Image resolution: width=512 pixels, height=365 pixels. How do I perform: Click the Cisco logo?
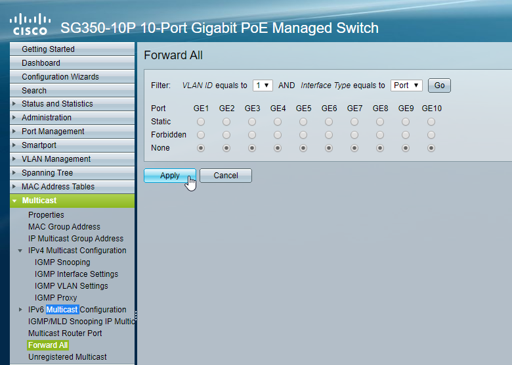coord(30,24)
